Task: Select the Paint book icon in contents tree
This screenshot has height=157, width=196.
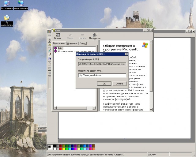Action: point(56,48)
